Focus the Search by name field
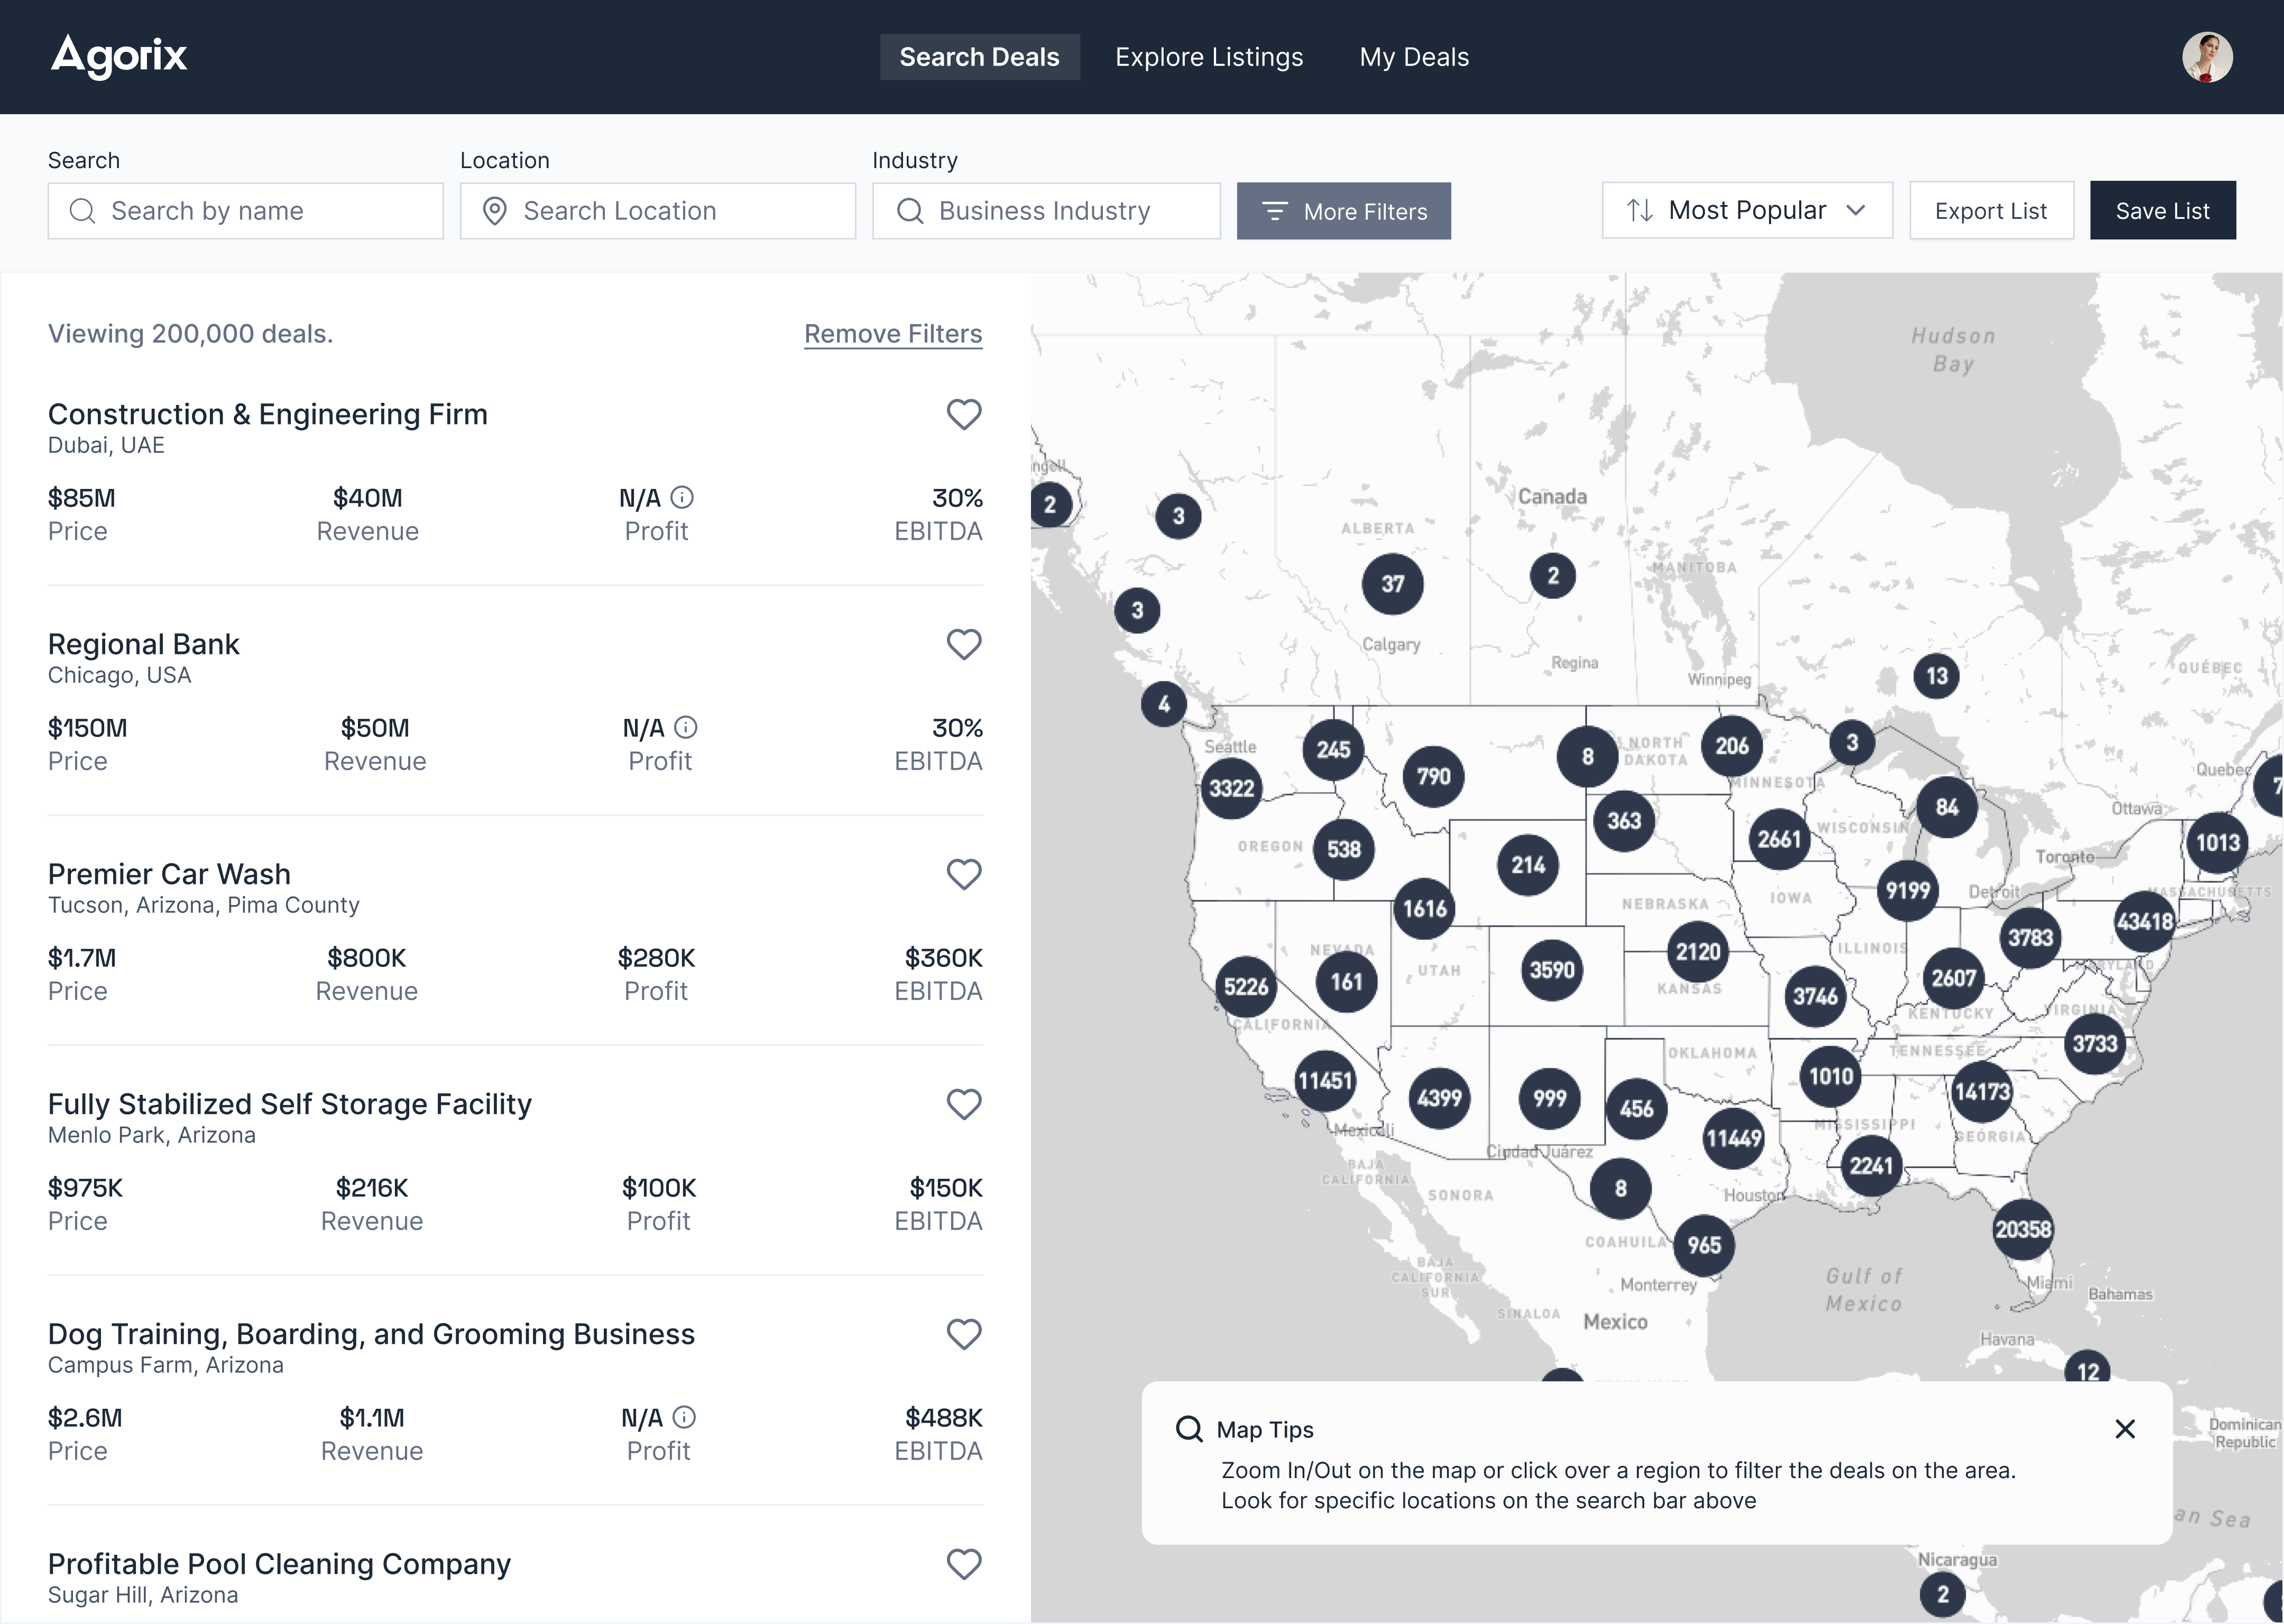 (x=245, y=211)
